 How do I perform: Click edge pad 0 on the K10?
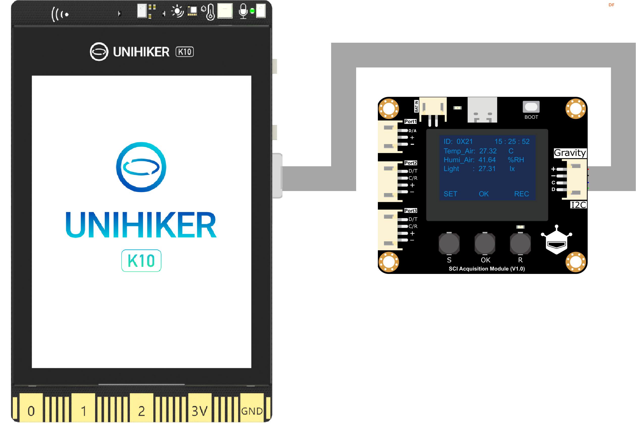point(31,408)
